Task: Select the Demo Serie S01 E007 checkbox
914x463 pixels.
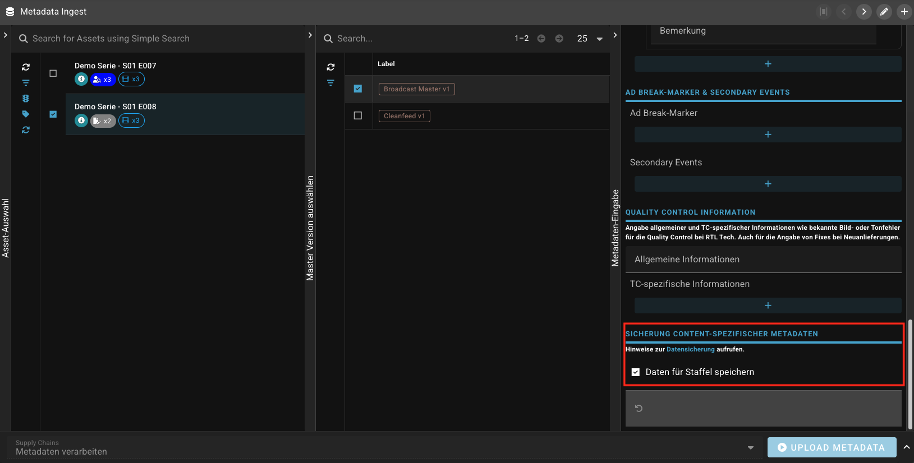Action: (53, 73)
